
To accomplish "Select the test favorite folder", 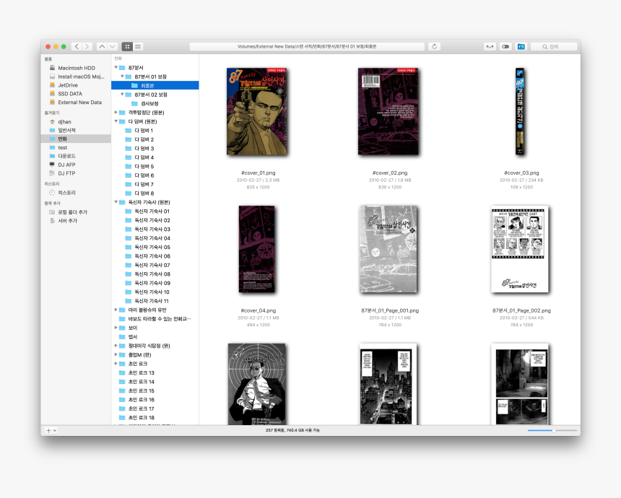I will [63, 148].
